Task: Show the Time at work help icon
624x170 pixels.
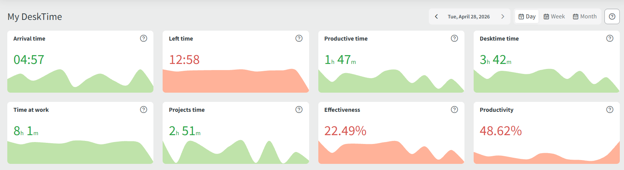Action: (143, 110)
